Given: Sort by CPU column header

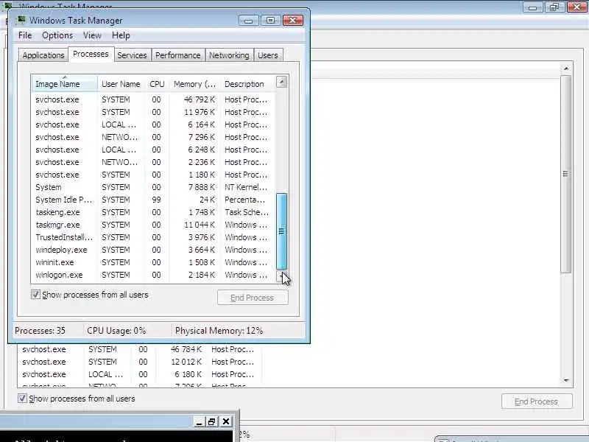Looking at the screenshot, I should point(157,84).
